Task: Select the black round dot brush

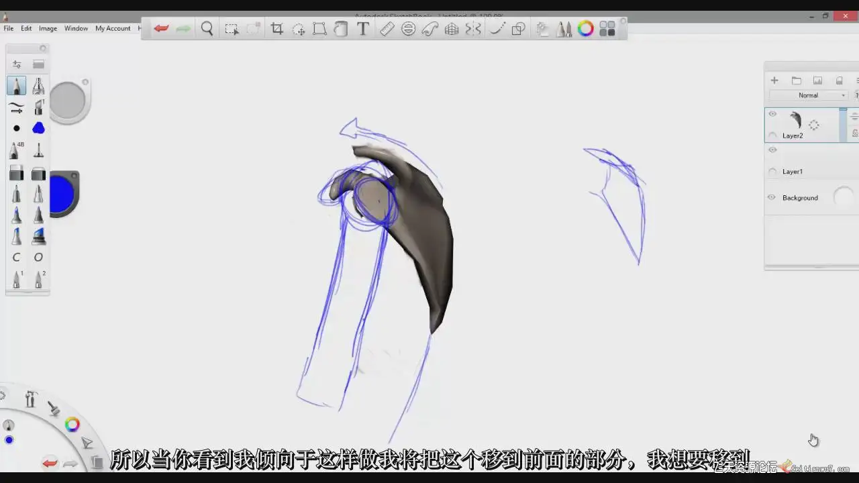Action: (x=17, y=128)
